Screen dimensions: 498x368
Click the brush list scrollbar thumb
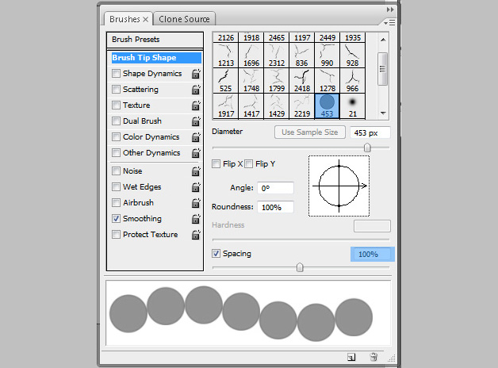383,69
